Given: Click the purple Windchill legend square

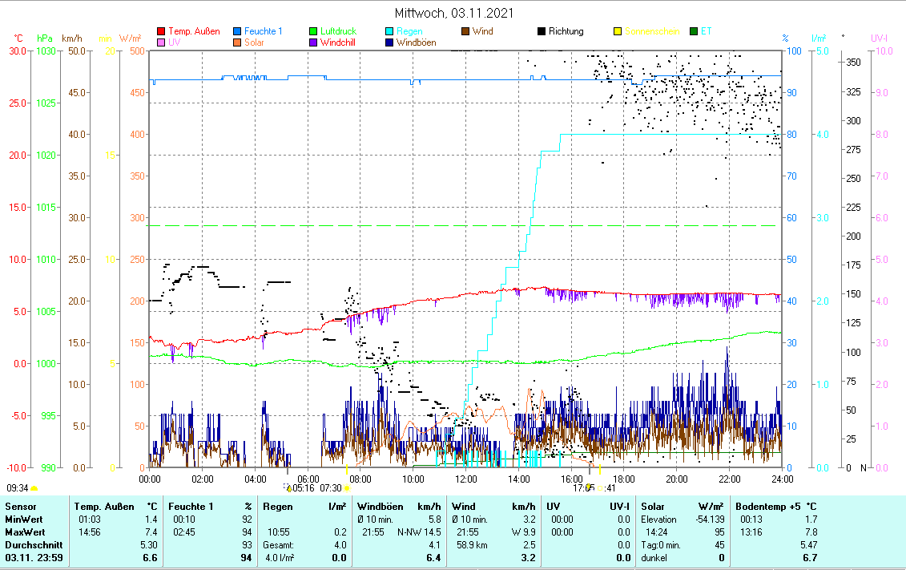Looking at the screenshot, I should point(314,43).
